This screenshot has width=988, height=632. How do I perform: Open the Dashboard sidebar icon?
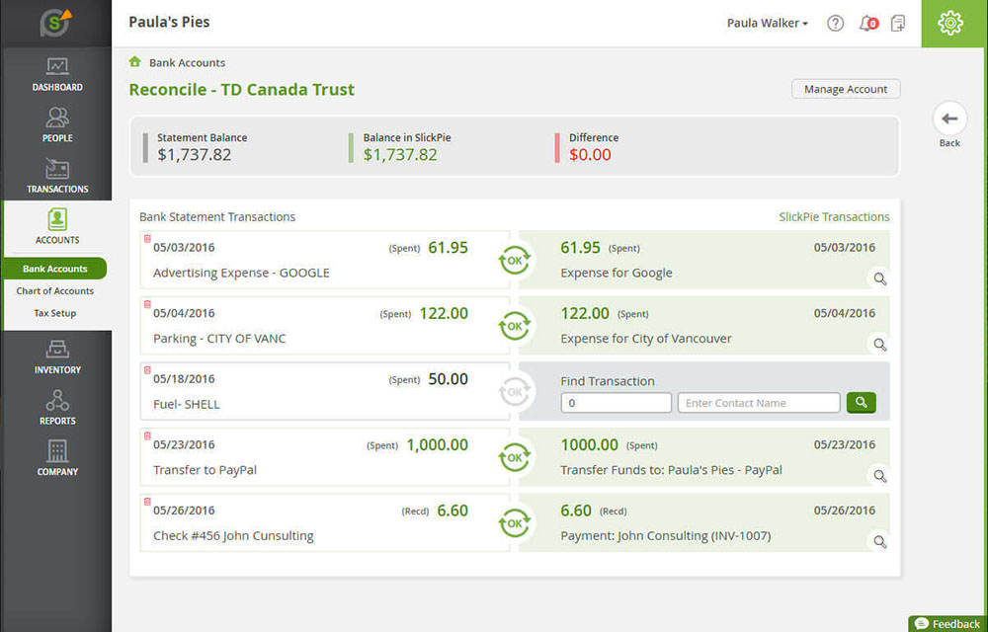pyautogui.click(x=57, y=74)
